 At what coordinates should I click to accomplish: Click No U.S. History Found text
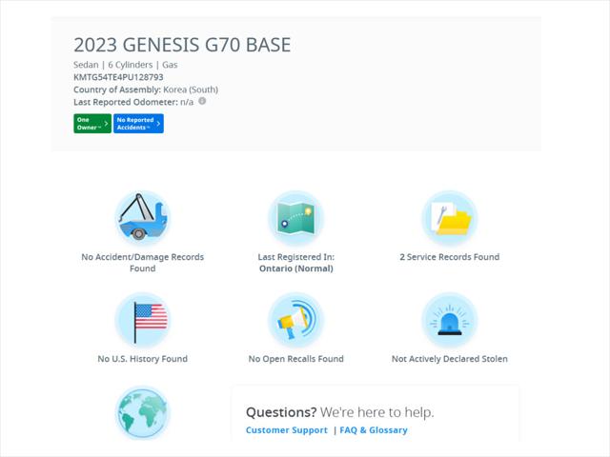tap(142, 359)
